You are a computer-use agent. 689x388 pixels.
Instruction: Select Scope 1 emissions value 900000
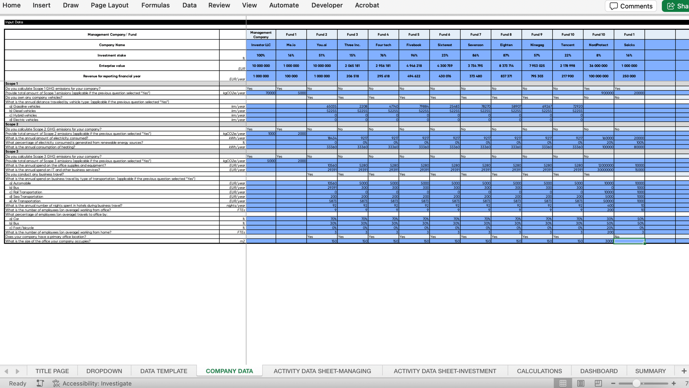click(x=598, y=93)
